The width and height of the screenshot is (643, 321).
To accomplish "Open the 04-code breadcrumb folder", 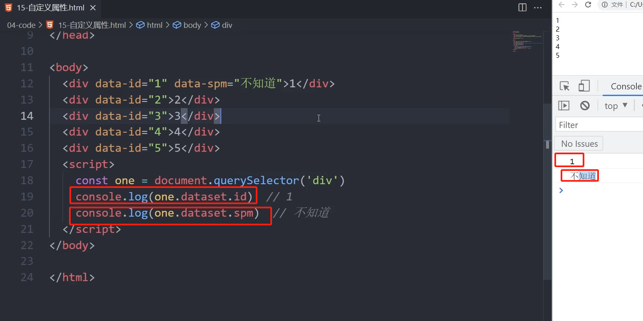I will (21, 25).
